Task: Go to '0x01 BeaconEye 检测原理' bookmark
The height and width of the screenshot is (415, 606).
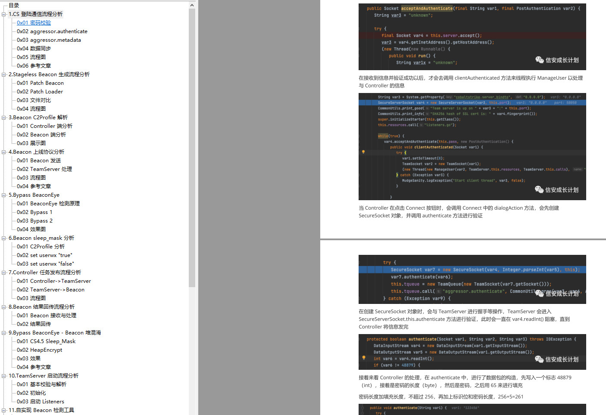Action: pos(48,204)
